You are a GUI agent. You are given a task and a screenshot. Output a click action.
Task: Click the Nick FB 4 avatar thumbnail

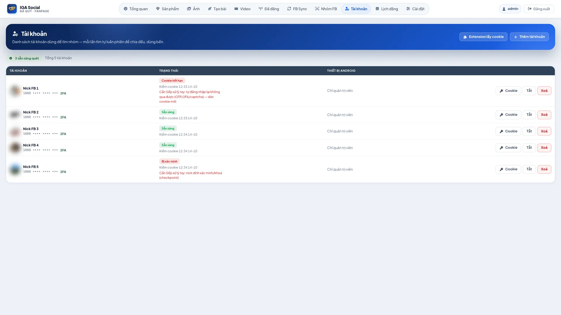tap(15, 148)
